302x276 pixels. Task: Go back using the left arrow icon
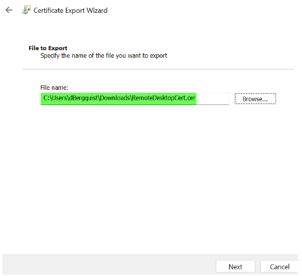click(9, 10)
